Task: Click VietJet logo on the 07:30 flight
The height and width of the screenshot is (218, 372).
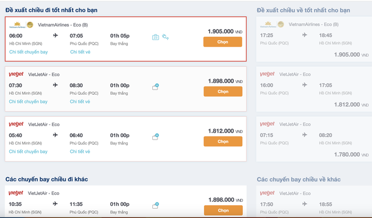Action: coord(16,74)
